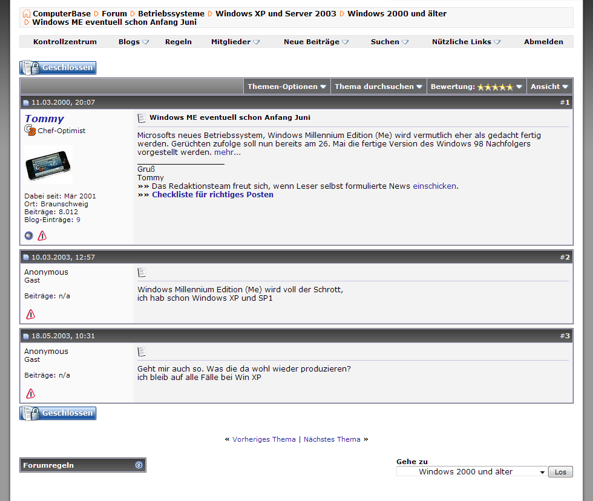The height and width of the screenshot is (501, 593).
Task: Open the Gehe zu forum select box
Action: tap(471, 472)
